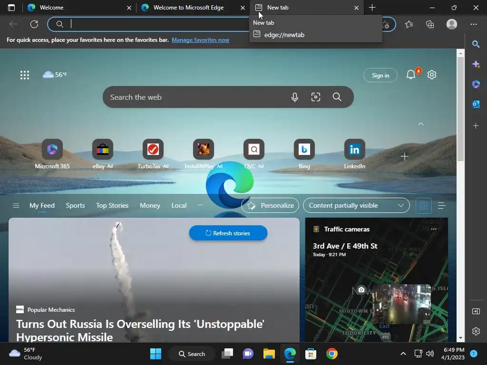Screen dimensions: 487x365
Task: Click the Personalize button
Action: [x=270, y=205]
